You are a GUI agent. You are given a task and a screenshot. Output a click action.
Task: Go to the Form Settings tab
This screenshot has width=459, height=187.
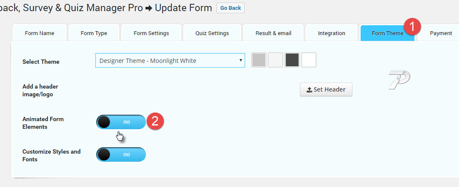[x=151, y=33]
